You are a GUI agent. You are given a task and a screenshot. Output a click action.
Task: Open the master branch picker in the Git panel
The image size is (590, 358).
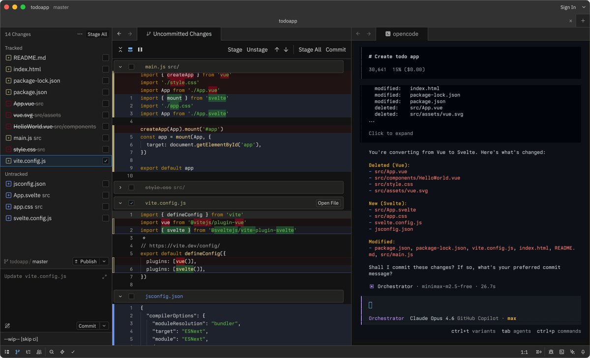tap(40, 262)
